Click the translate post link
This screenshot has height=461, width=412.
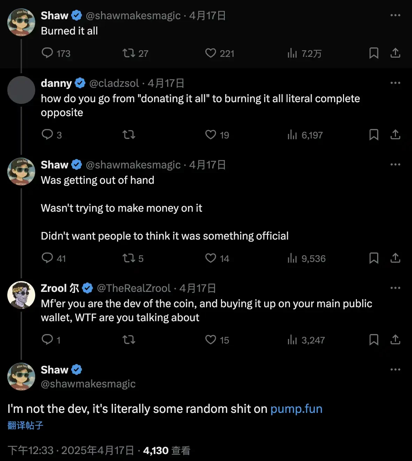[25, 425]
